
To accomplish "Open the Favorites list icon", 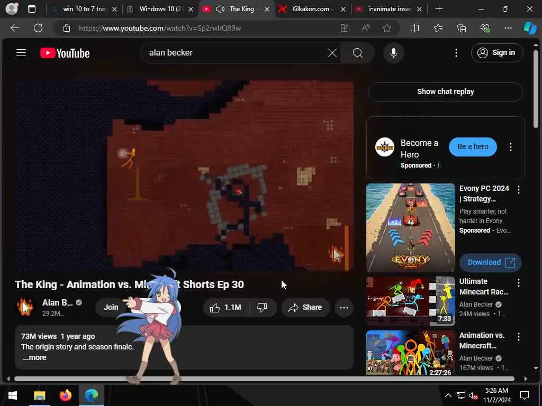I will pos(438,28).
